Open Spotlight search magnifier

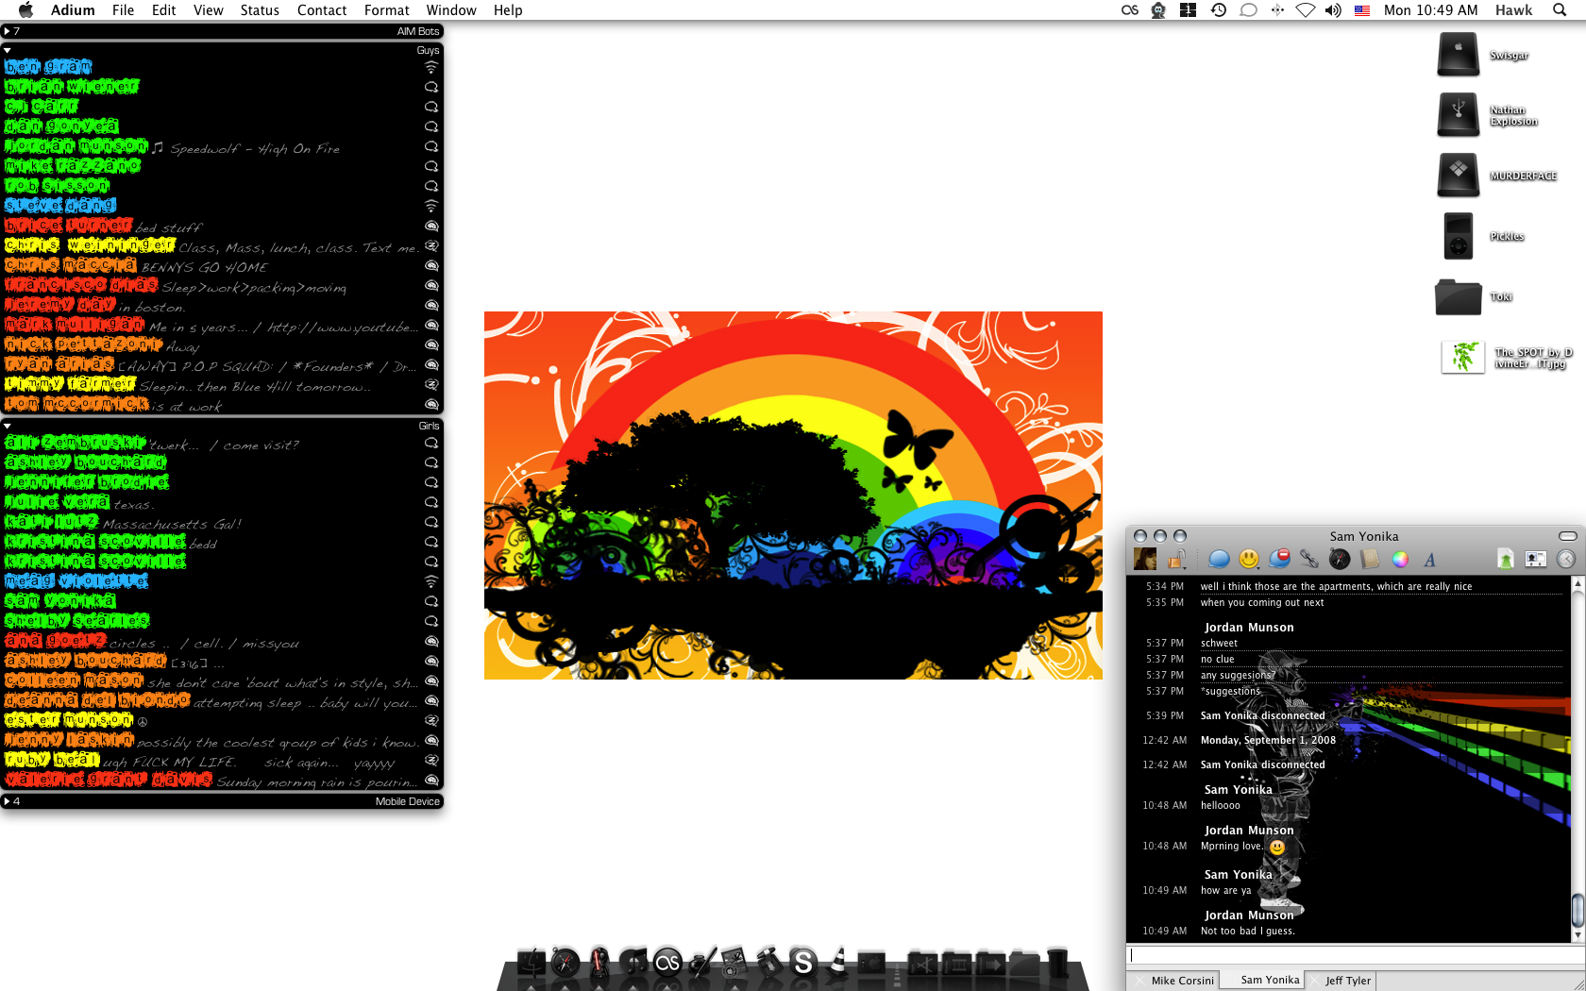coord(1560,10)
